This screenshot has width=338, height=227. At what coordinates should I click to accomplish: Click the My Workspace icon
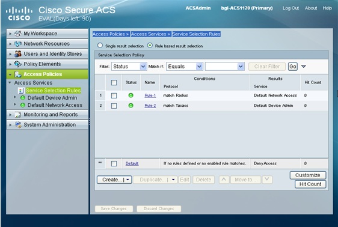(x=17, y=34)
